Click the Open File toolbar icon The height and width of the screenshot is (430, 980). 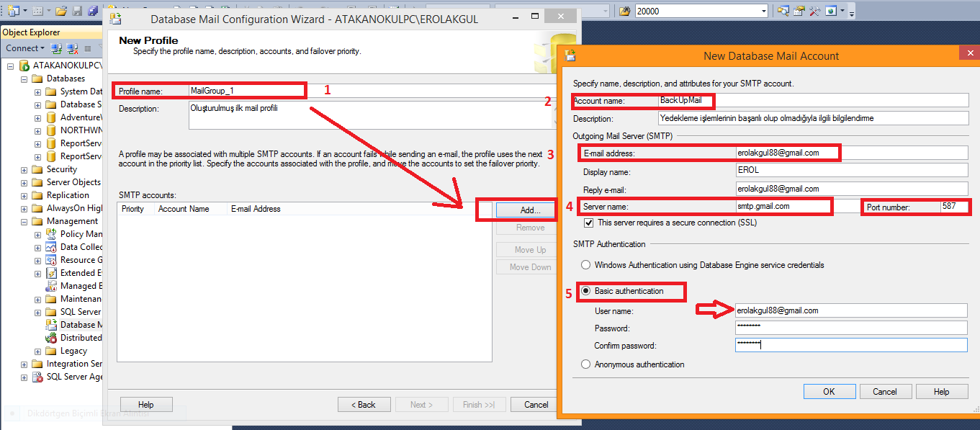61,11
